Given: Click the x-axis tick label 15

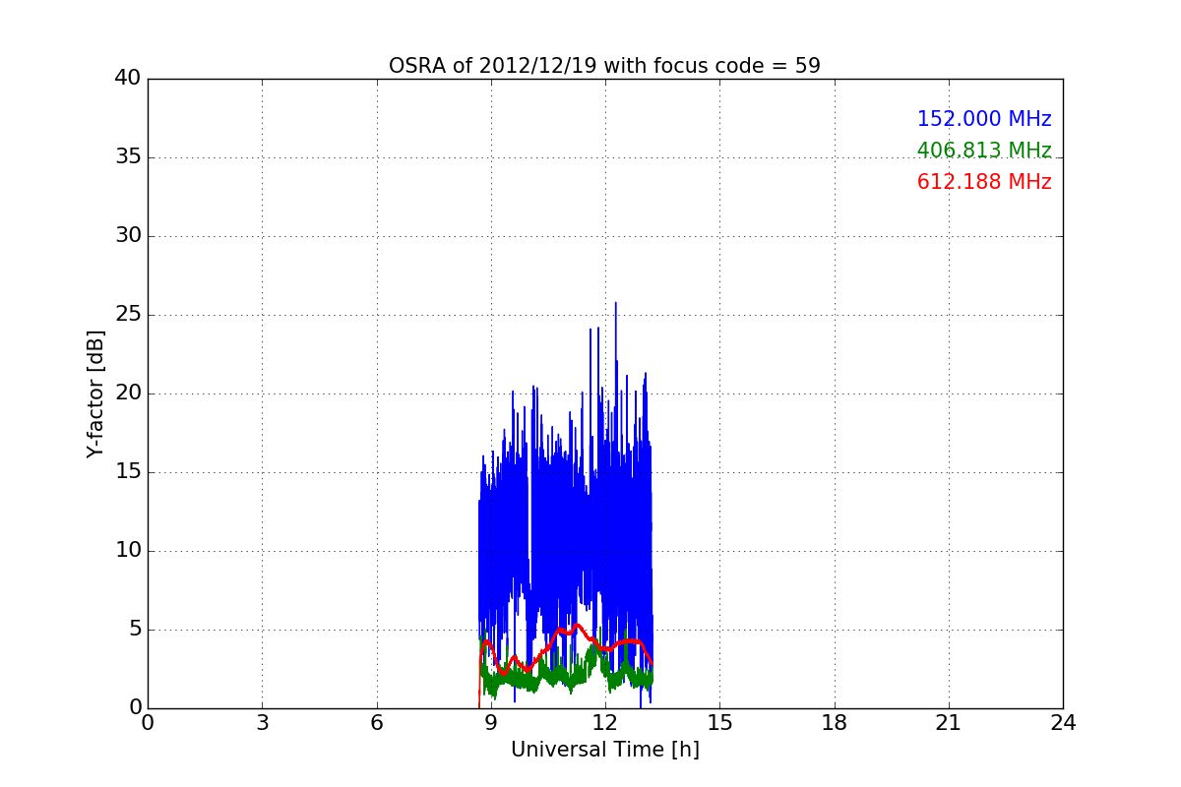Looking at the screenshot, I should coord(719,723).
